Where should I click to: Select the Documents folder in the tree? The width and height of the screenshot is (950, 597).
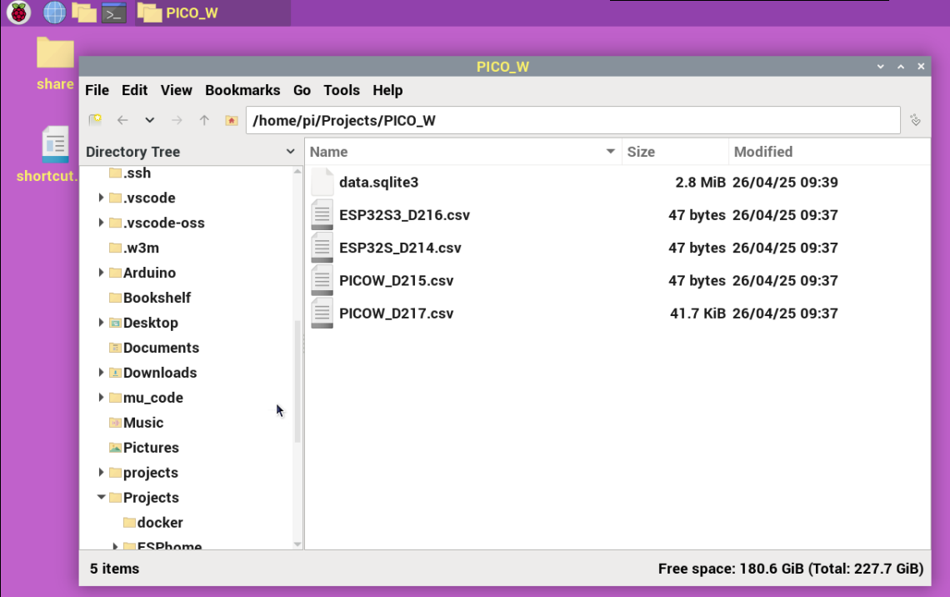click(154, 348)
